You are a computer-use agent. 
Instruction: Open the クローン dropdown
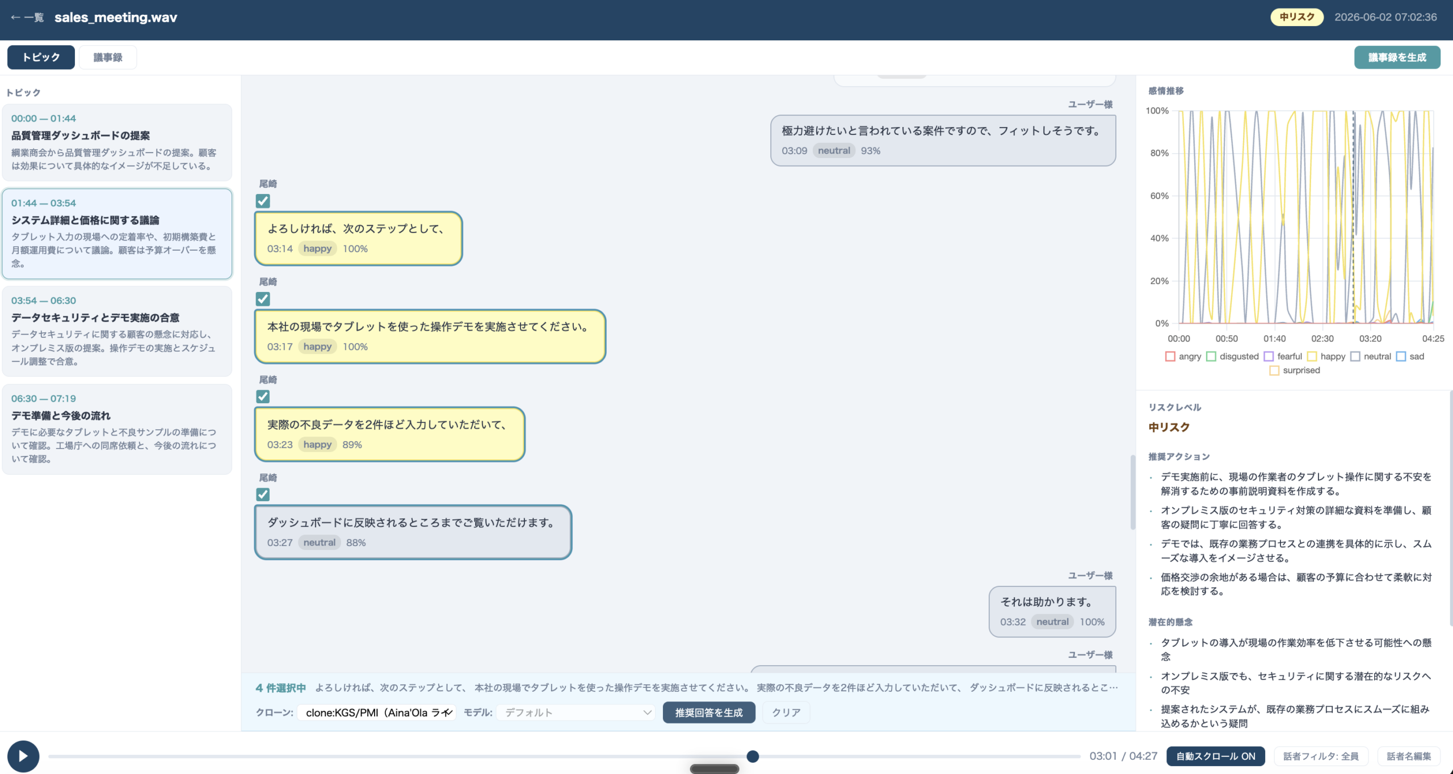tap(377, 712)
